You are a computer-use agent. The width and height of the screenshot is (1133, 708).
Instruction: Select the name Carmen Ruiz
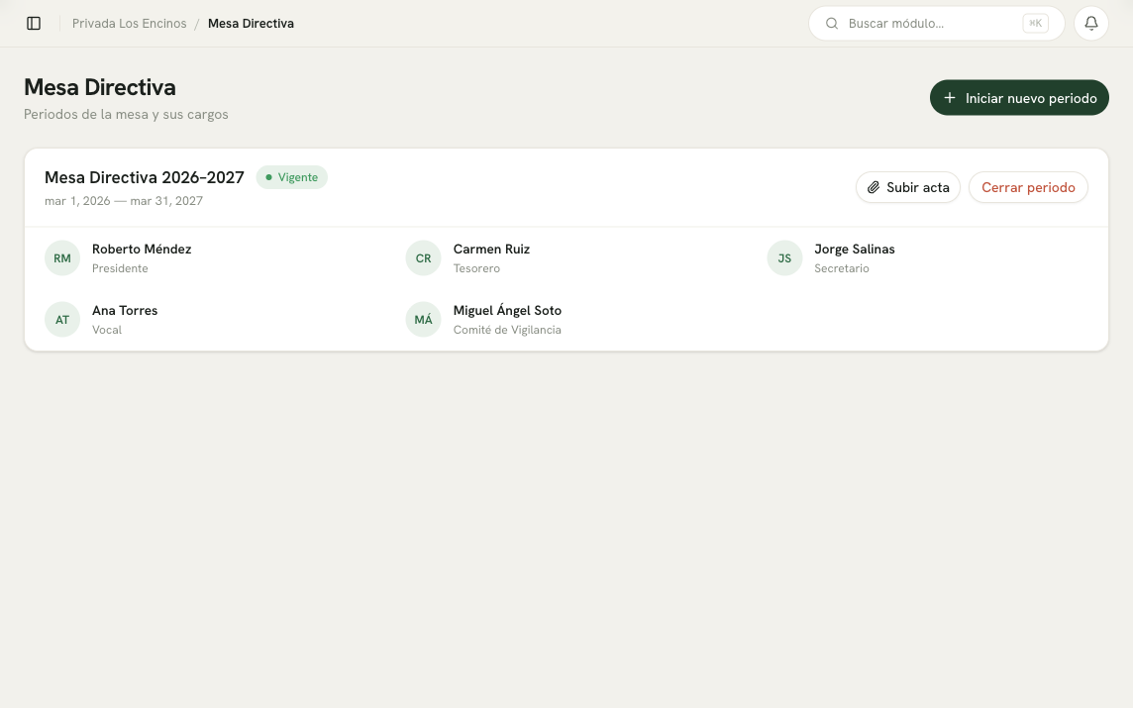(491, 249)
